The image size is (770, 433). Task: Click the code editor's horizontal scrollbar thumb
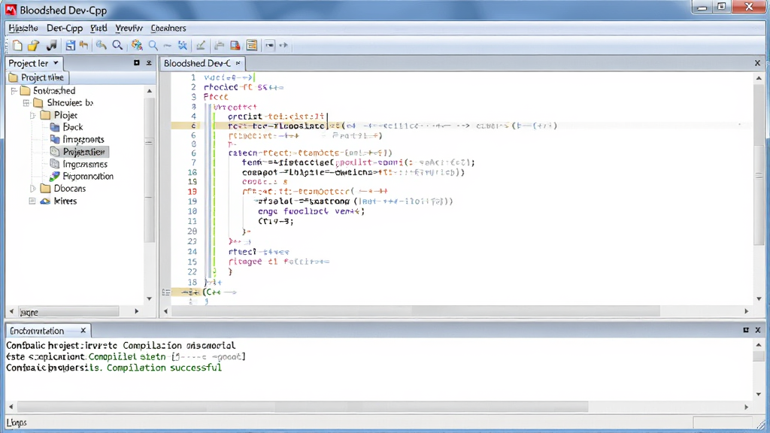point(535,311)
